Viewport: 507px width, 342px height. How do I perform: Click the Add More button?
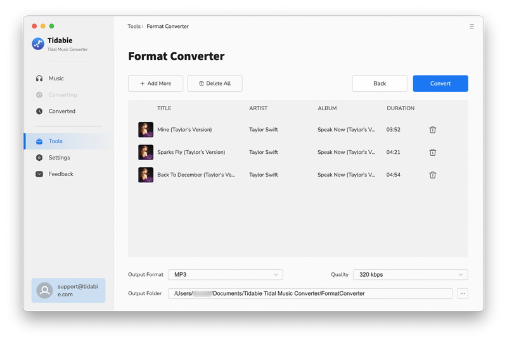click(x=155, y=84)
